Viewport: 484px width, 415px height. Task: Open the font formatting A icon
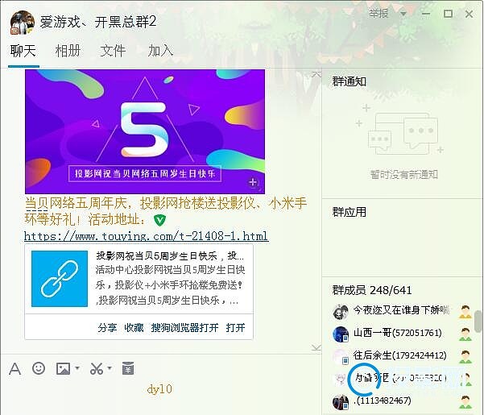pos(14,369)
